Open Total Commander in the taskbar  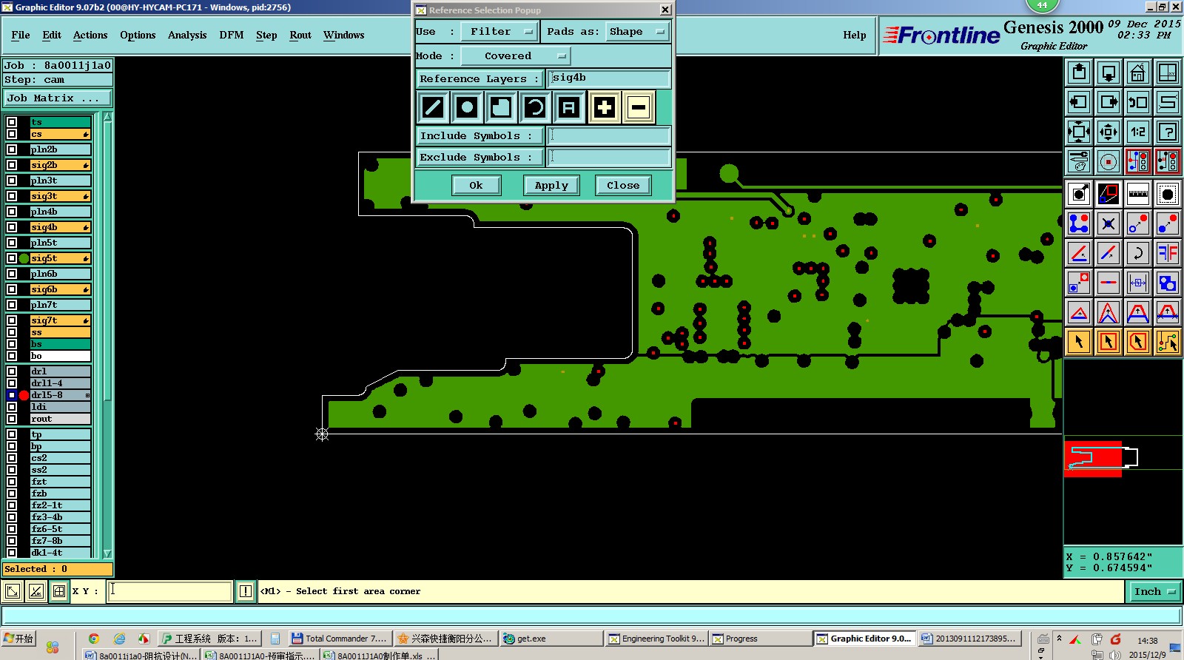(338, 639)
